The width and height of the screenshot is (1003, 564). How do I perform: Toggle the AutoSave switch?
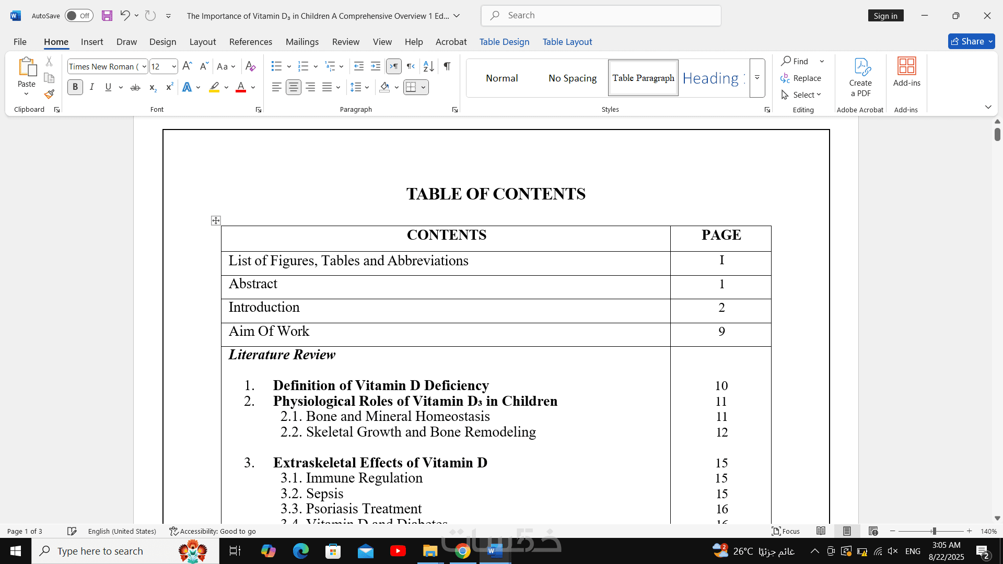[79, 16]
